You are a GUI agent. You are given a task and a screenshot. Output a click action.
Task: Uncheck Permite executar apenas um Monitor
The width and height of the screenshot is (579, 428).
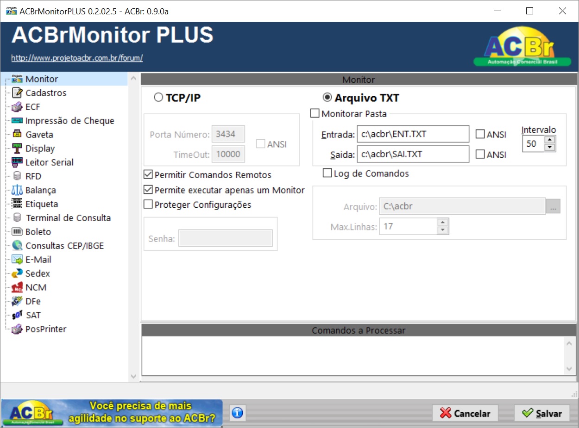[x=148, y=190]
